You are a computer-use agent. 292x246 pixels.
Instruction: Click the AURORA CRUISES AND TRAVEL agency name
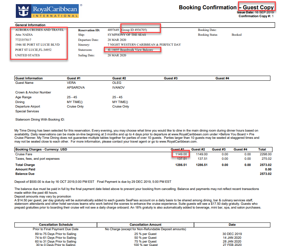40,30
